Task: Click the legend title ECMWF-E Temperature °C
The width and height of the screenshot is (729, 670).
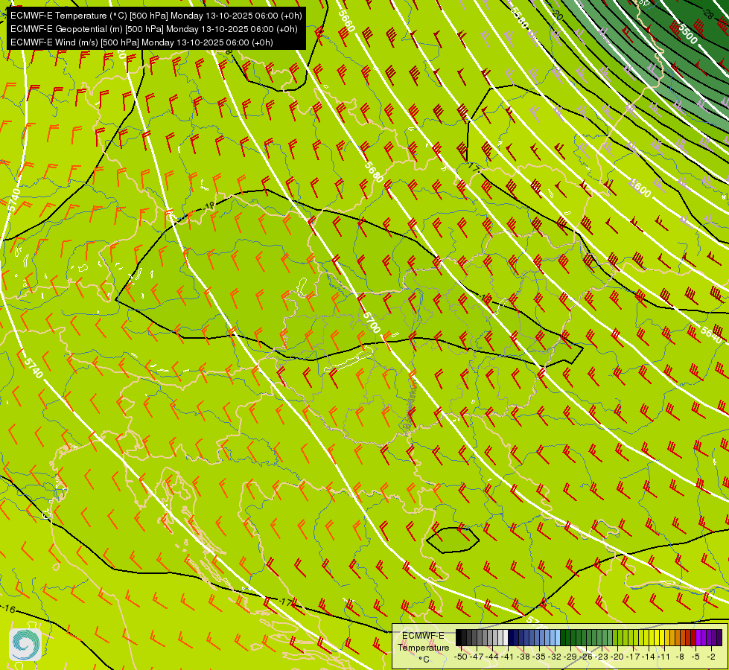Action: (423, 647)
